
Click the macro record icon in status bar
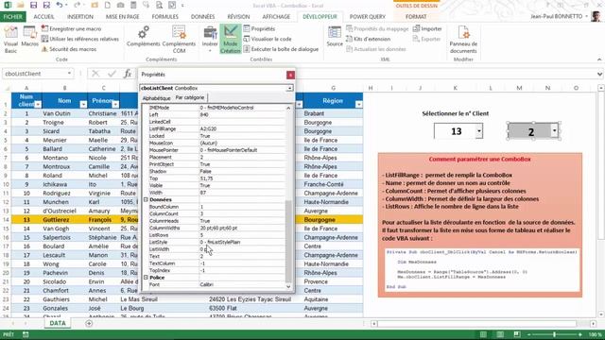point(26,334)
